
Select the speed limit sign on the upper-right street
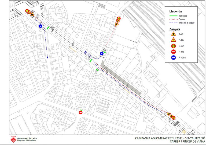pyautogui.click(x=119, y=18)
